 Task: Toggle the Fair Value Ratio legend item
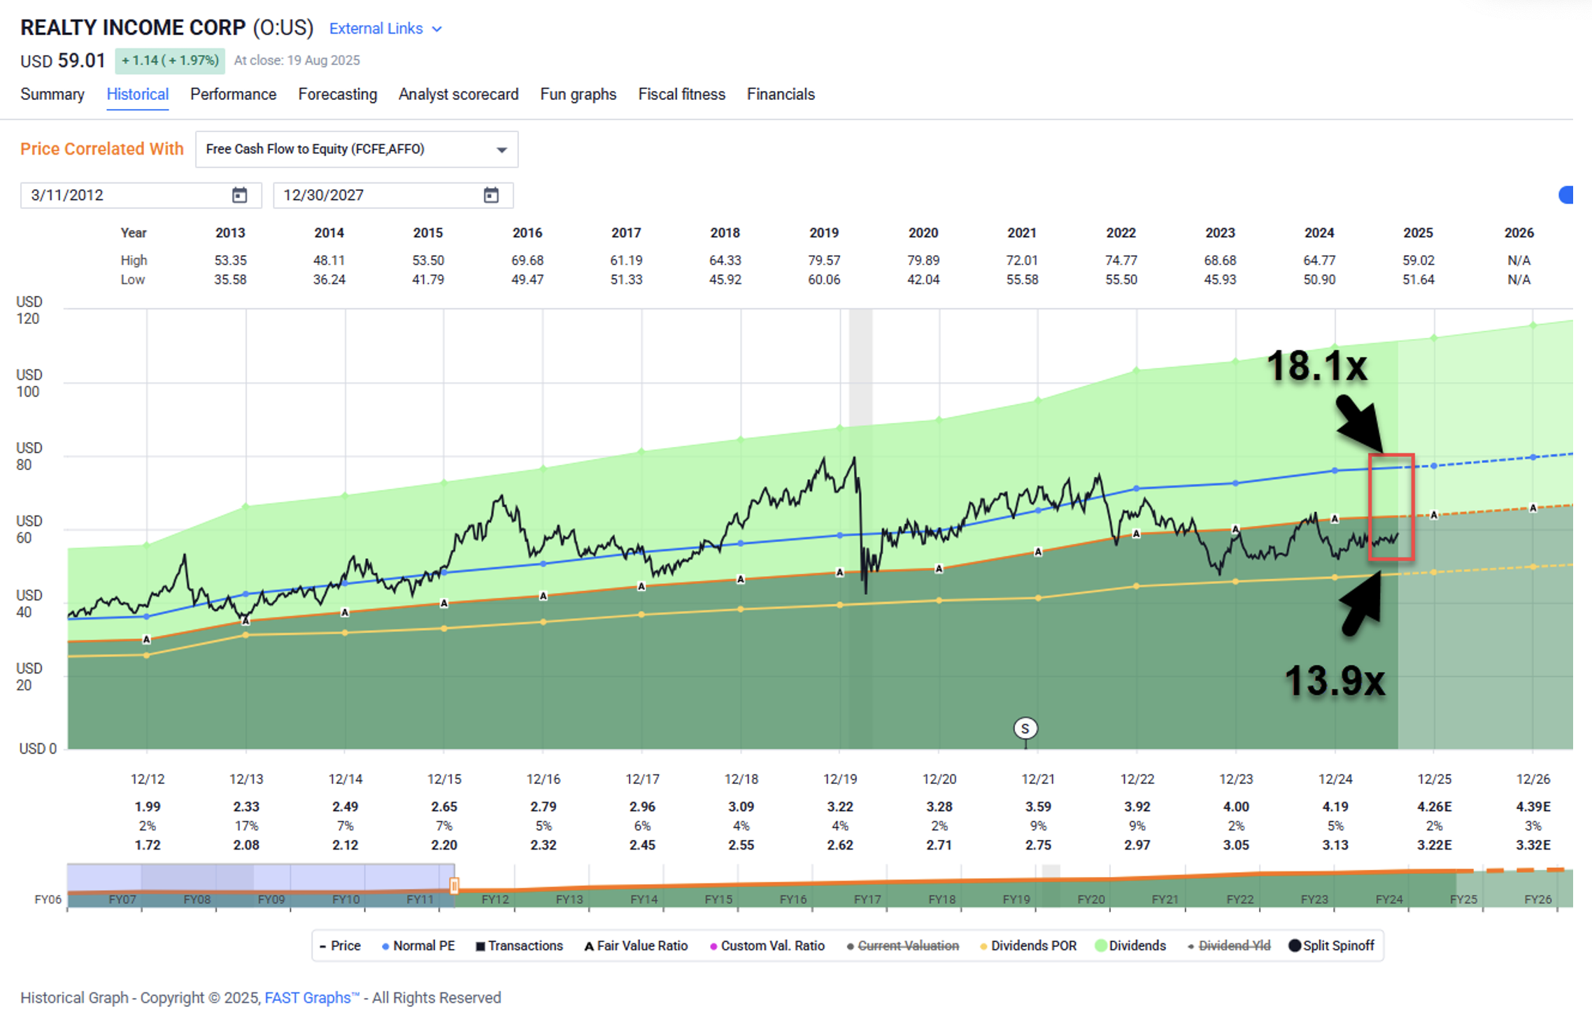636,945
